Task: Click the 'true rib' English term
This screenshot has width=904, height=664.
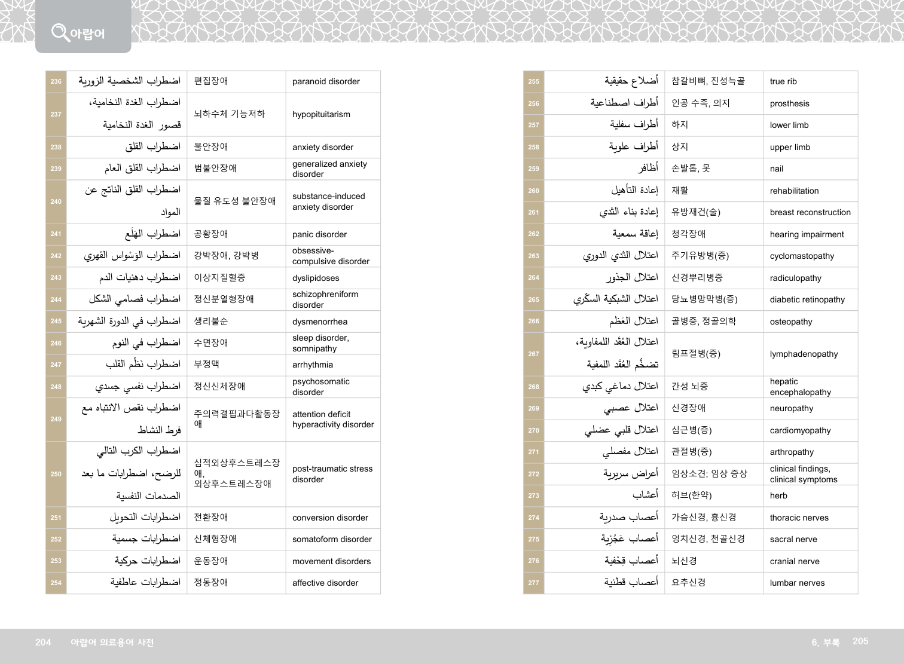Action: click(783, 82)
